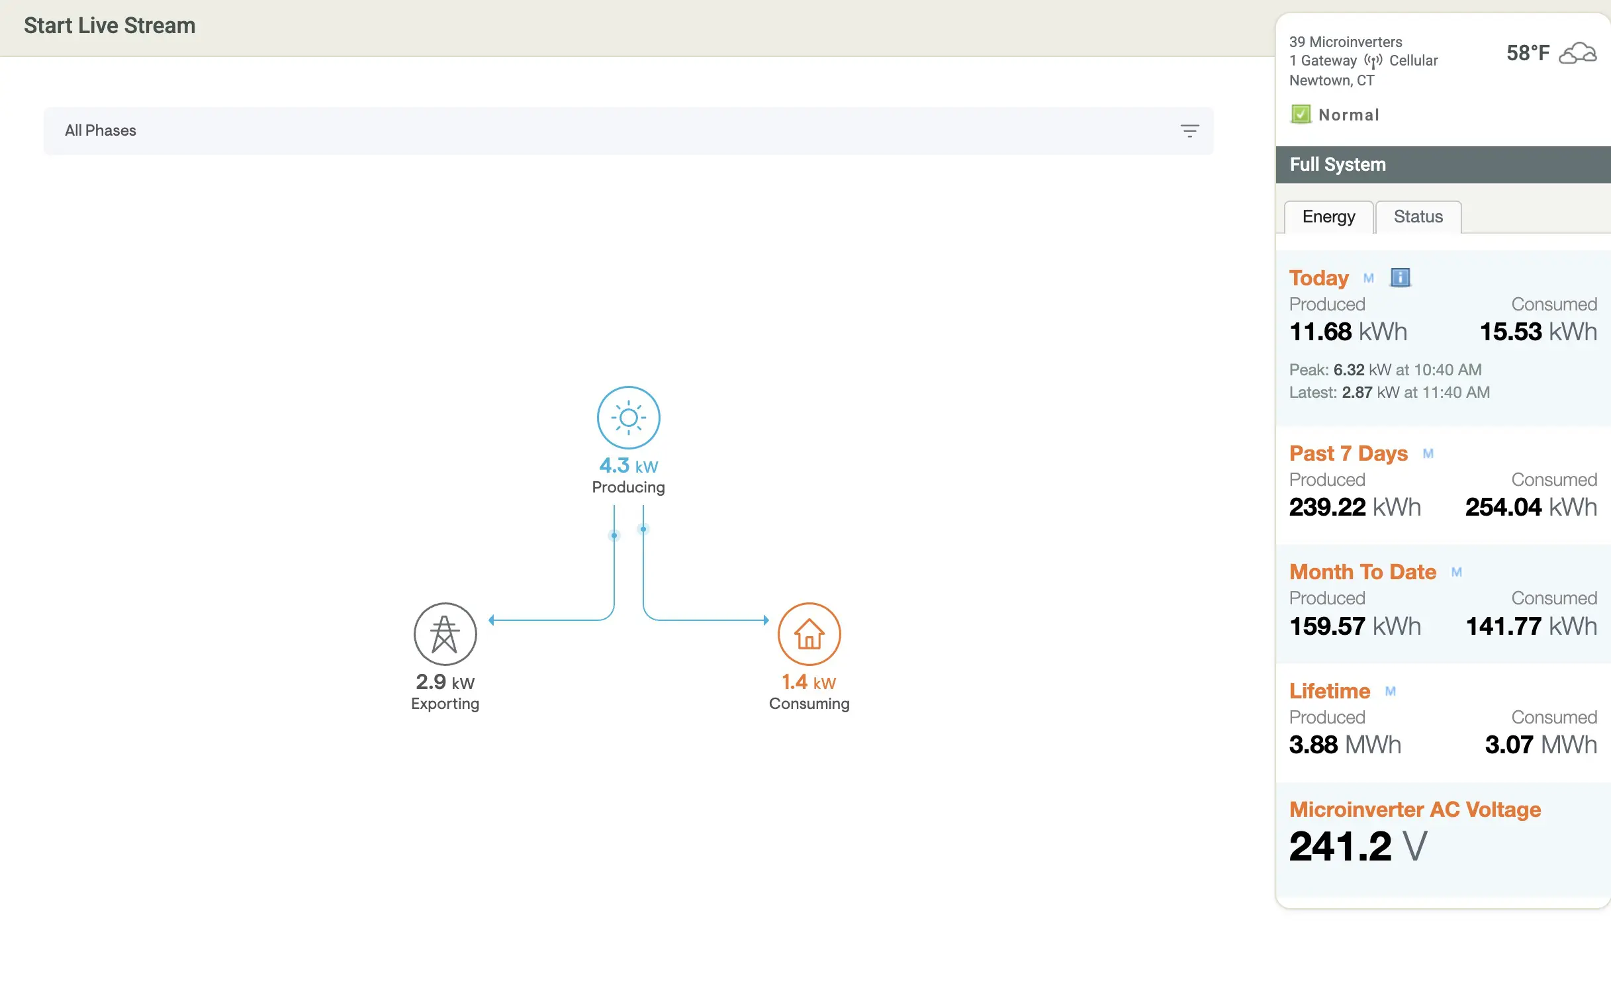Click the 141.77 kWh consumed value

pos(1531,626)
